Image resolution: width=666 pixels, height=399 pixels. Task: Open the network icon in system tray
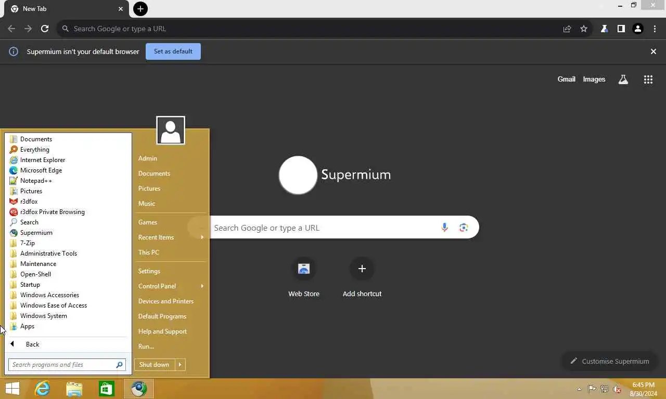(x=605, y=389)
